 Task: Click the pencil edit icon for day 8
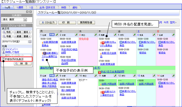click(x=57, y=76)
